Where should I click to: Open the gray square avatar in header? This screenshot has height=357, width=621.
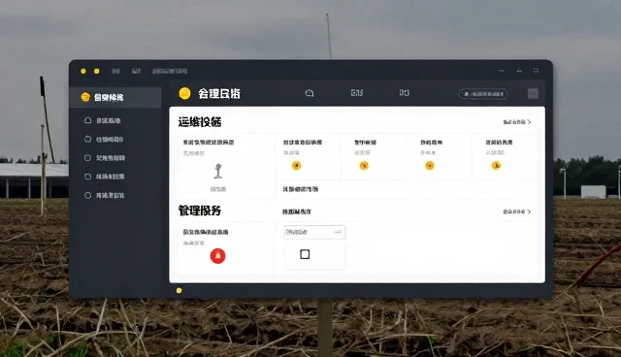[533, 94]
